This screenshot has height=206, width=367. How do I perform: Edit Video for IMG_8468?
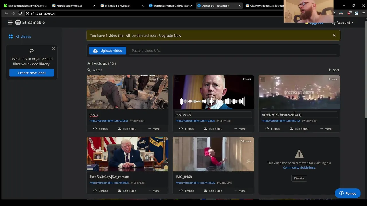[213, 191]
